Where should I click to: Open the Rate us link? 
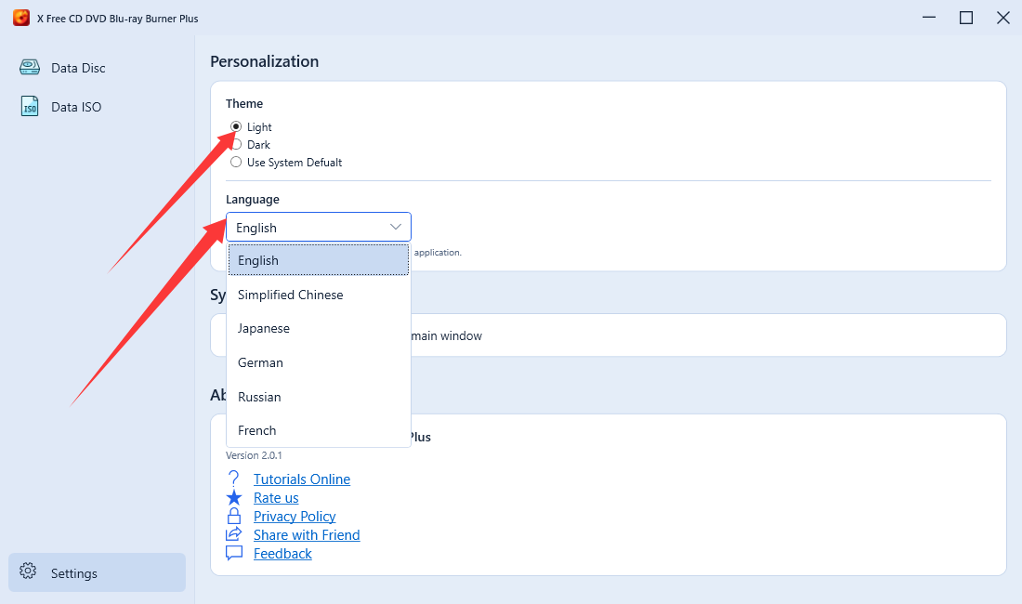click(276, 498)
